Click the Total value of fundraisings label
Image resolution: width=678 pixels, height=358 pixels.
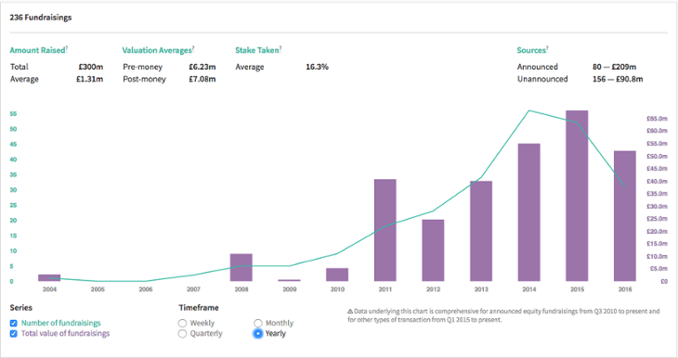pyautogui.click(x=65, y=333)
